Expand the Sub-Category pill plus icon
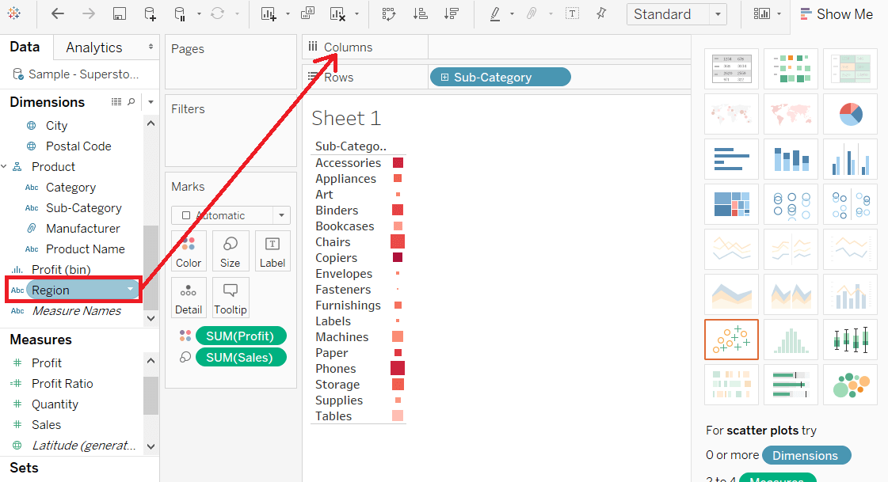888x482 pixels. pos(444,77)
